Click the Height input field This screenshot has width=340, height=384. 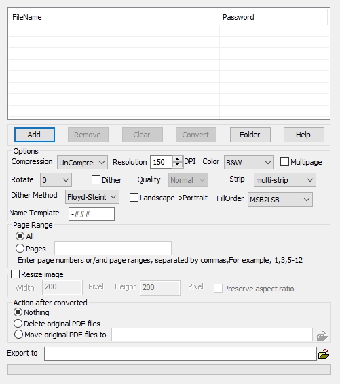coord(160,288)
